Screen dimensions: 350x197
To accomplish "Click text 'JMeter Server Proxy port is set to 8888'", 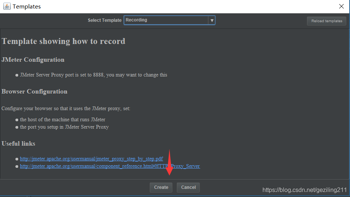I will tap(62, 75).
